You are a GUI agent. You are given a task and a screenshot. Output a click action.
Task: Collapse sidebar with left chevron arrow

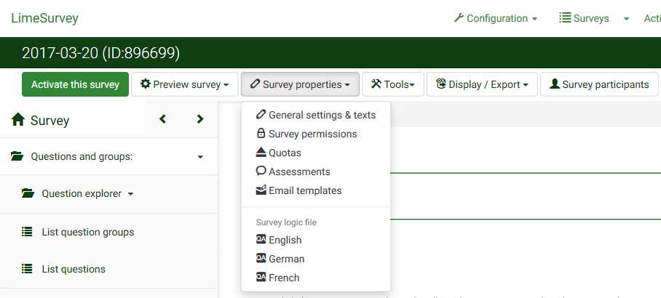point(163,119)
